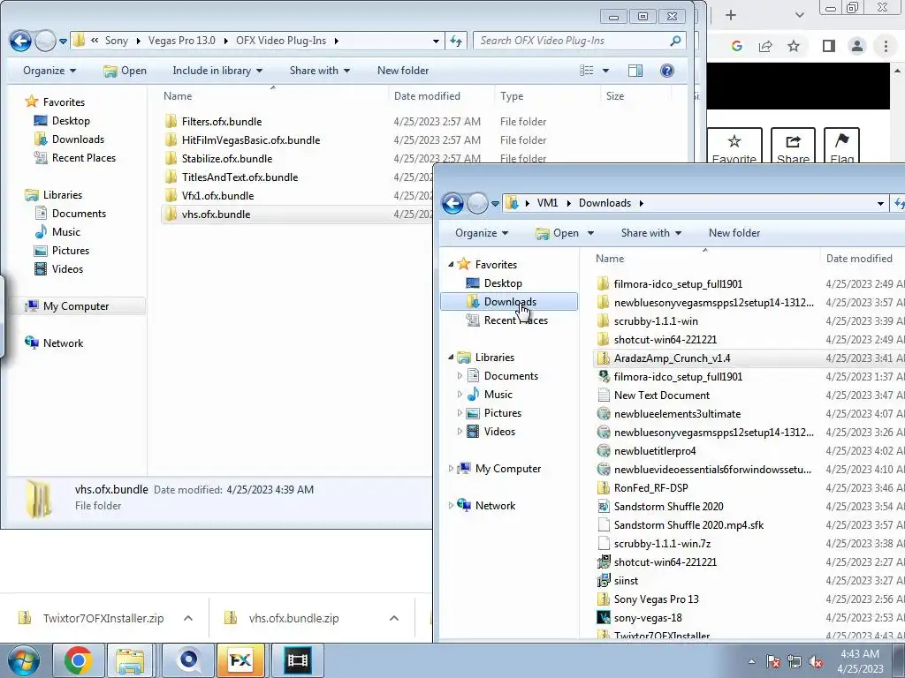Select RonFed_RF-DSP zip file
This screenshot has height=678, width=905.
point(650,487)
